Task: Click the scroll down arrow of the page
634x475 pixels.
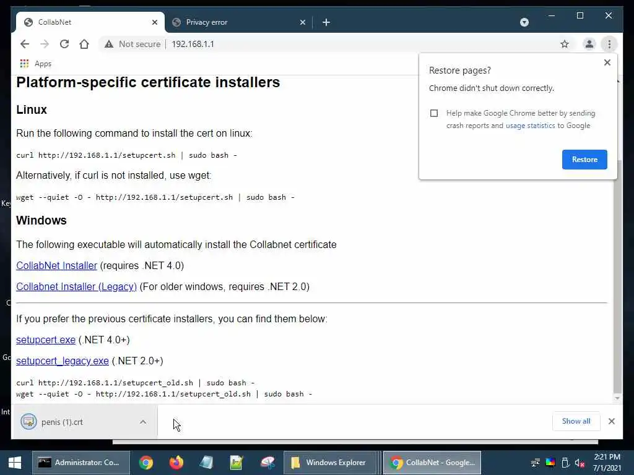Action: [617, 398]
